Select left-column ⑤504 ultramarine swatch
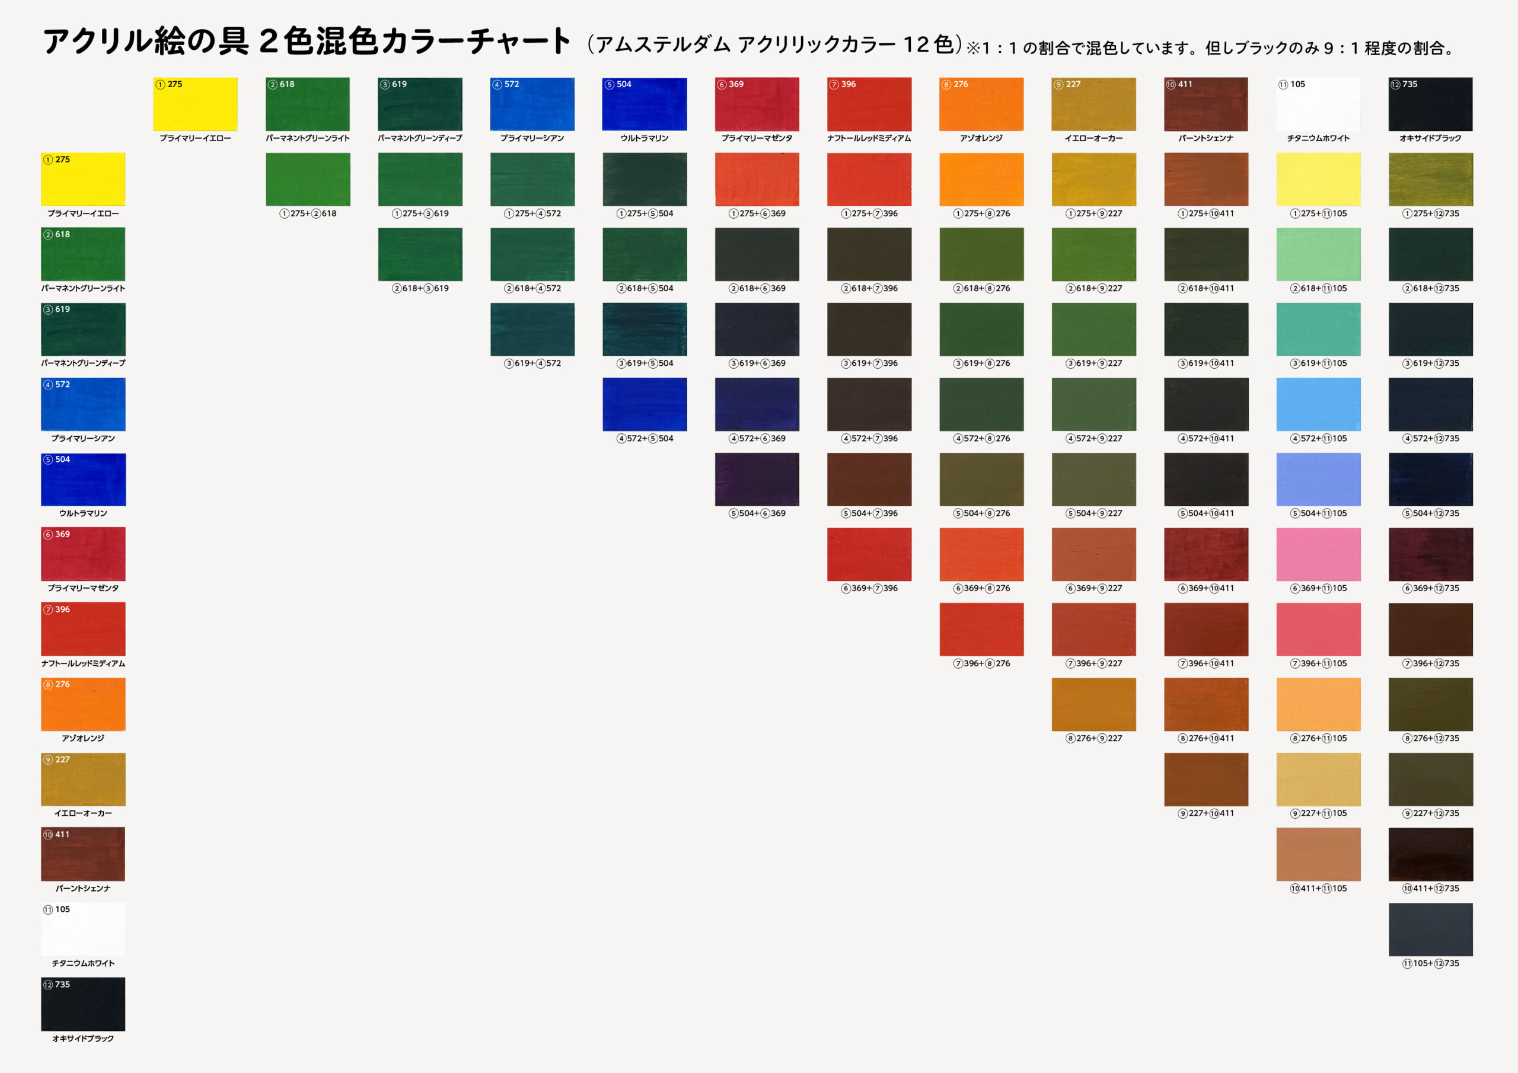 click(x=83, y=480)
